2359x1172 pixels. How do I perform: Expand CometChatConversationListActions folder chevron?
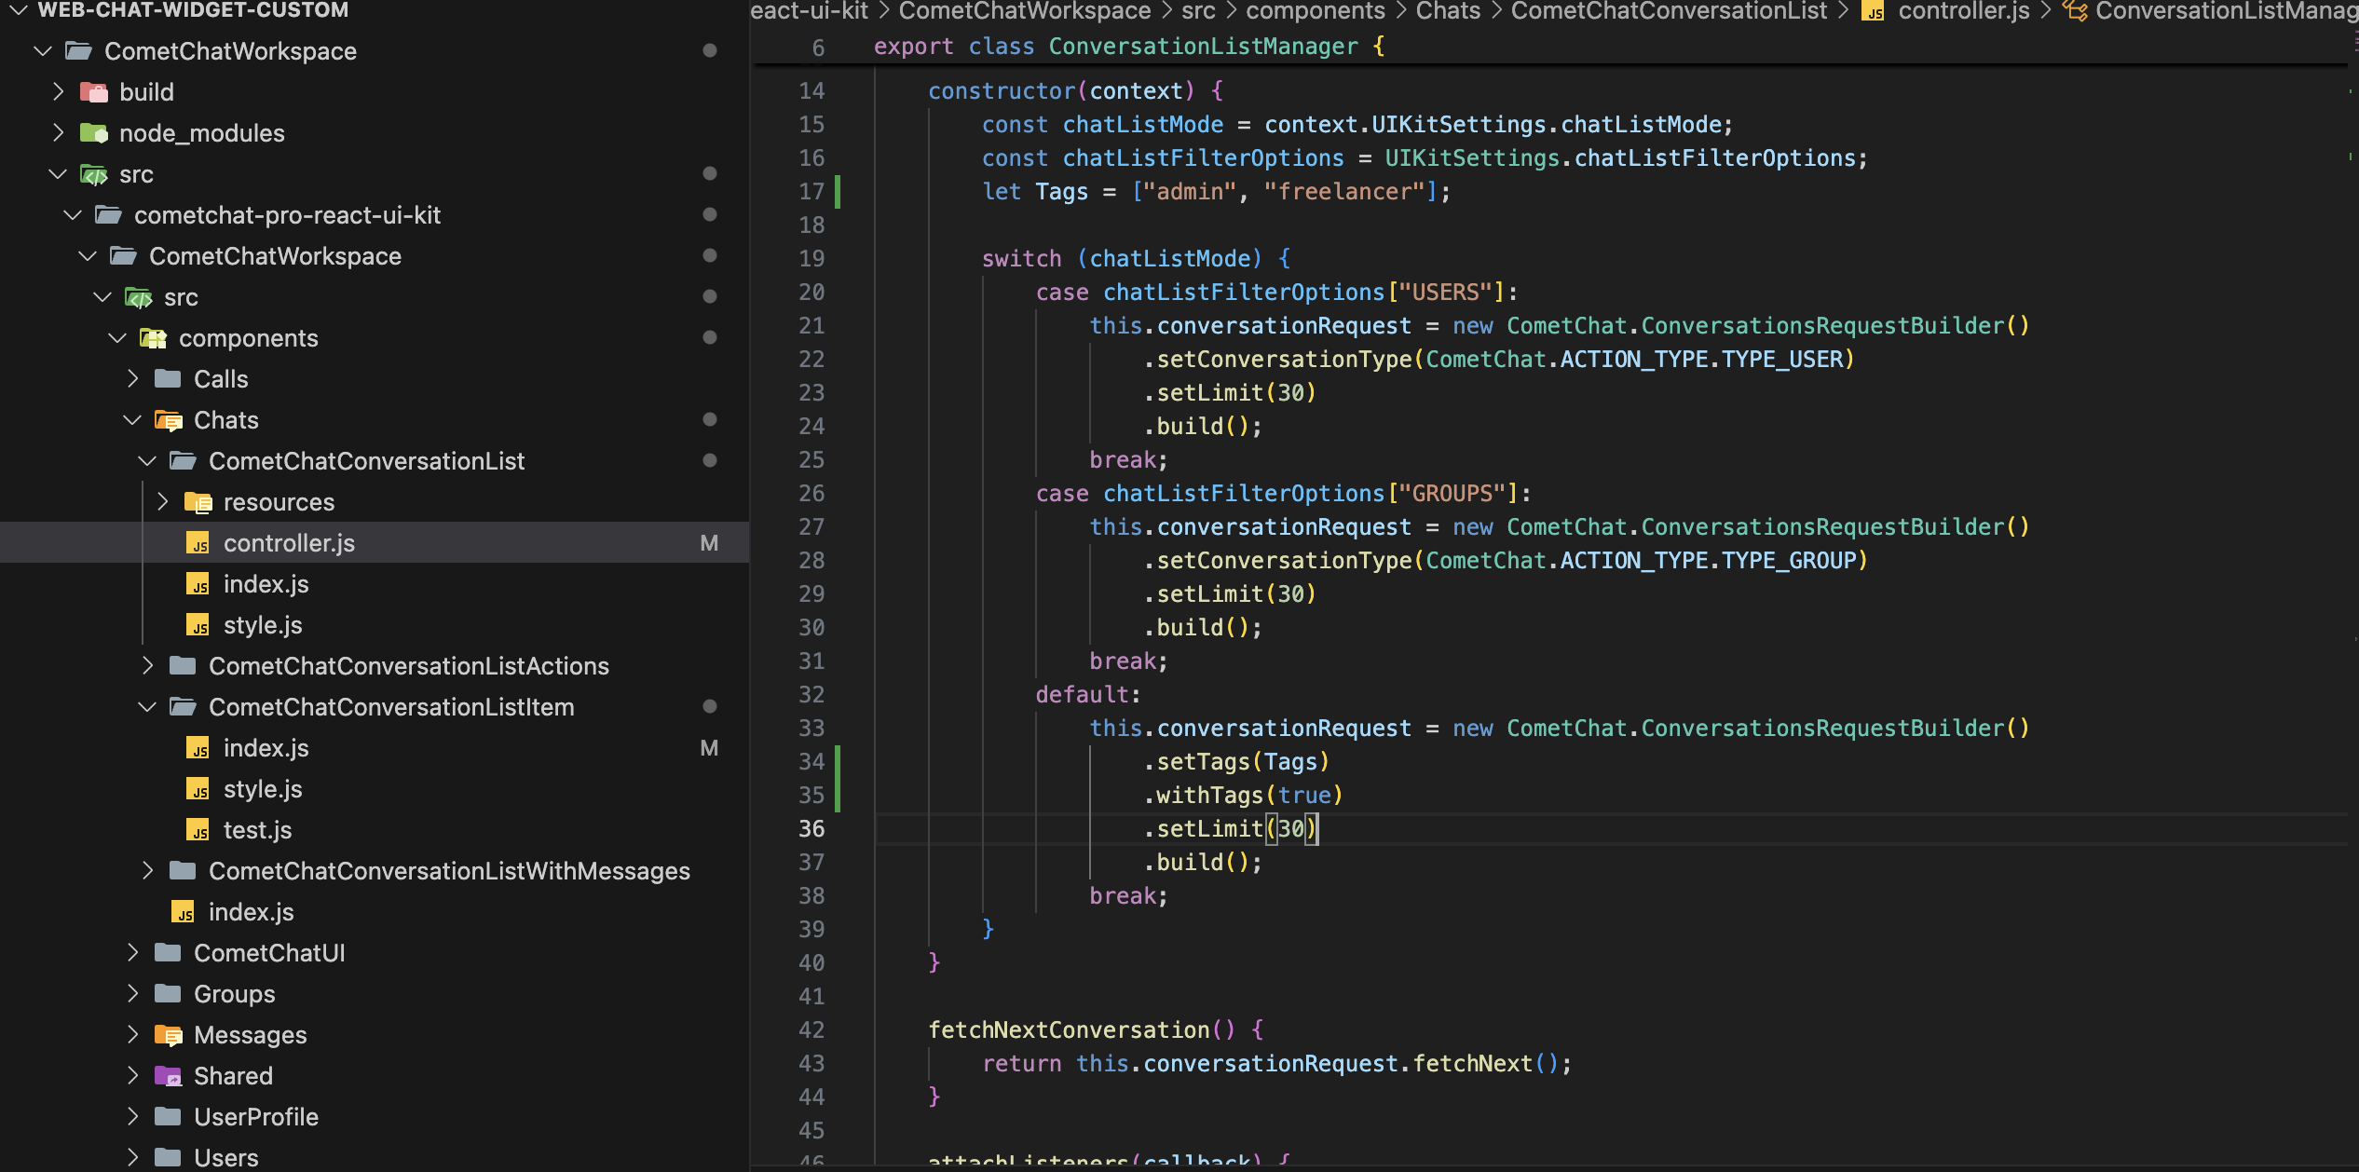[147, 666]
